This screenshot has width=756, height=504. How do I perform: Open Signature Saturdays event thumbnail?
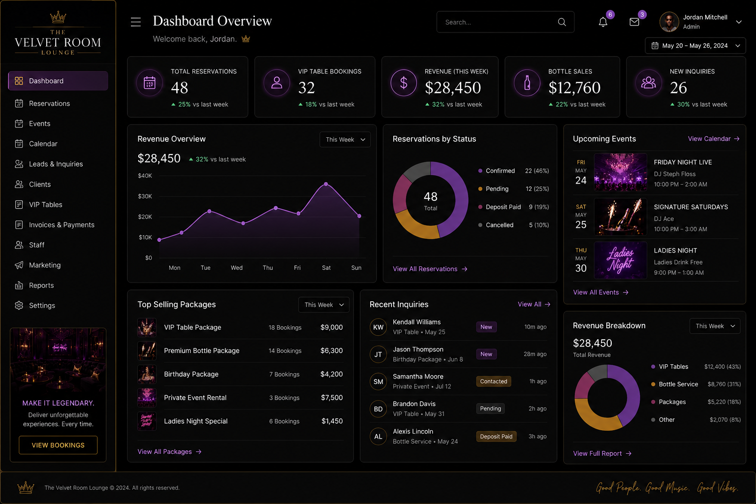pos(621,217)
